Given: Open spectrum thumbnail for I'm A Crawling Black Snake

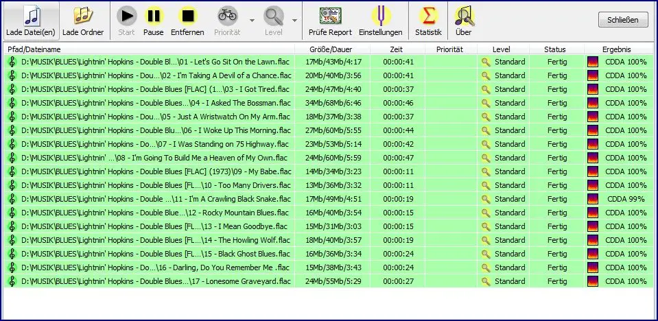Looking at the screenshot, I should click(x=593, y=199).
